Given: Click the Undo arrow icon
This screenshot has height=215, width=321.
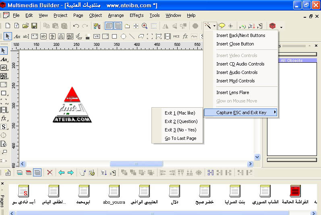Looking at the screenshot, I should tap(76, 26).
